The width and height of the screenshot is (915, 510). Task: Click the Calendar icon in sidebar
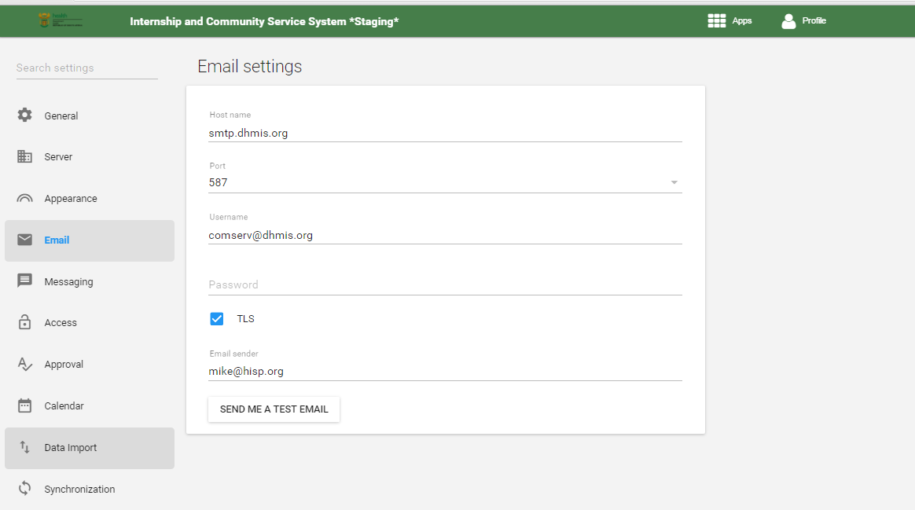(25, 406)
